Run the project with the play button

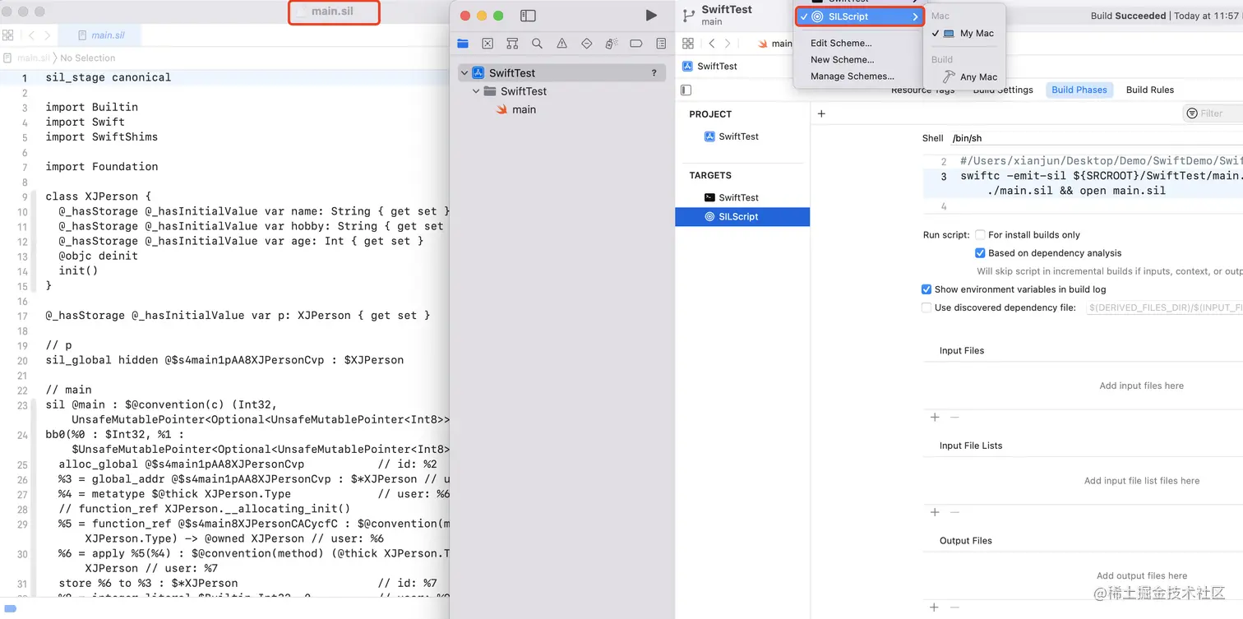651,16
